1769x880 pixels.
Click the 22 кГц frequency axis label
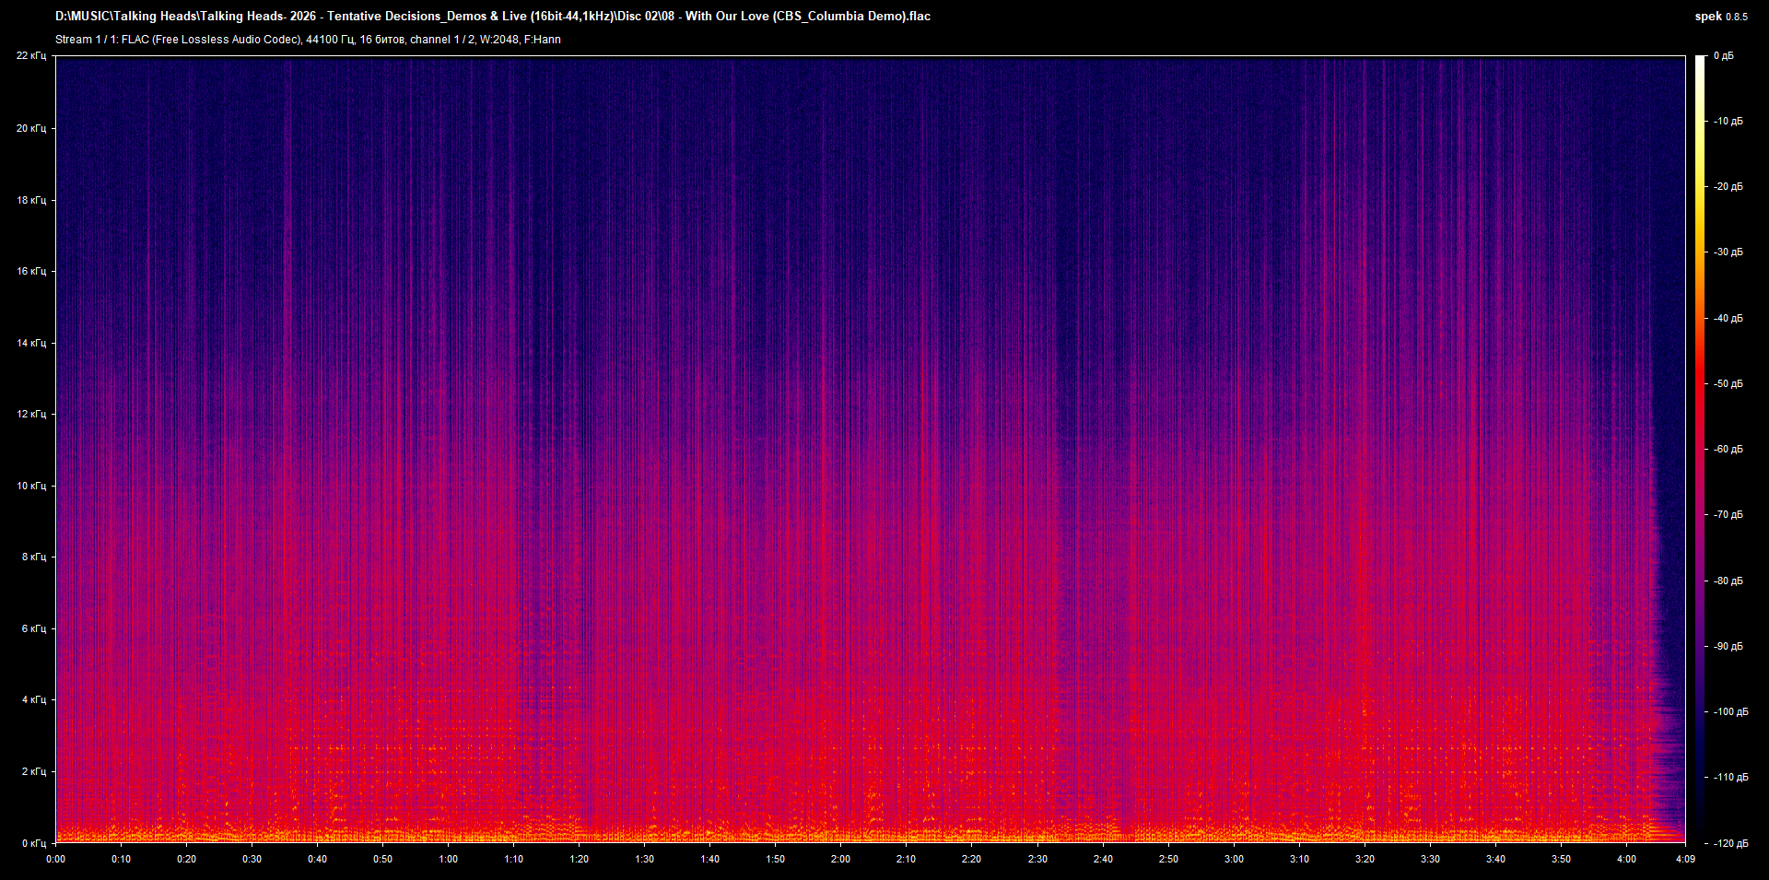pos(31,55)
